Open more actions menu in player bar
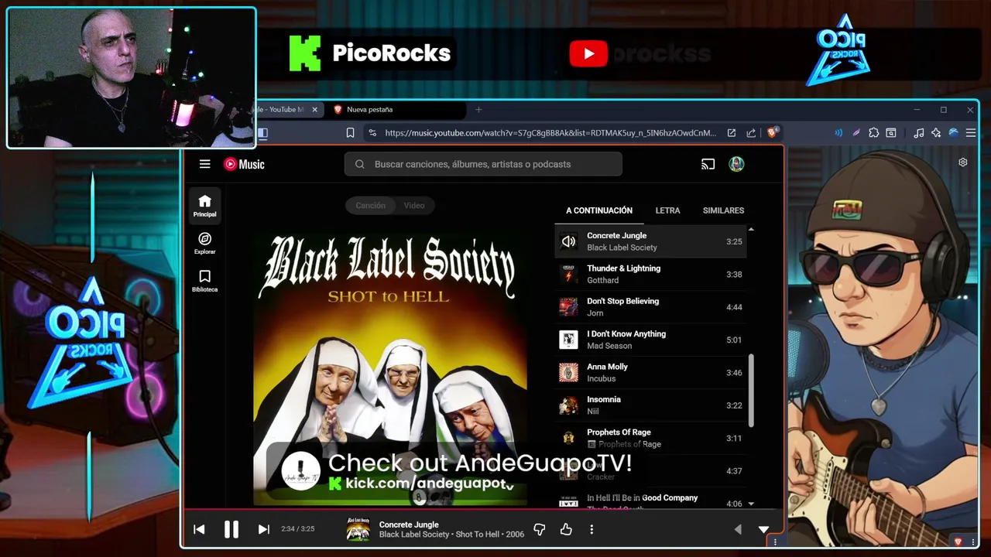Screen dimensions: 991x557 tap(592, 529)
